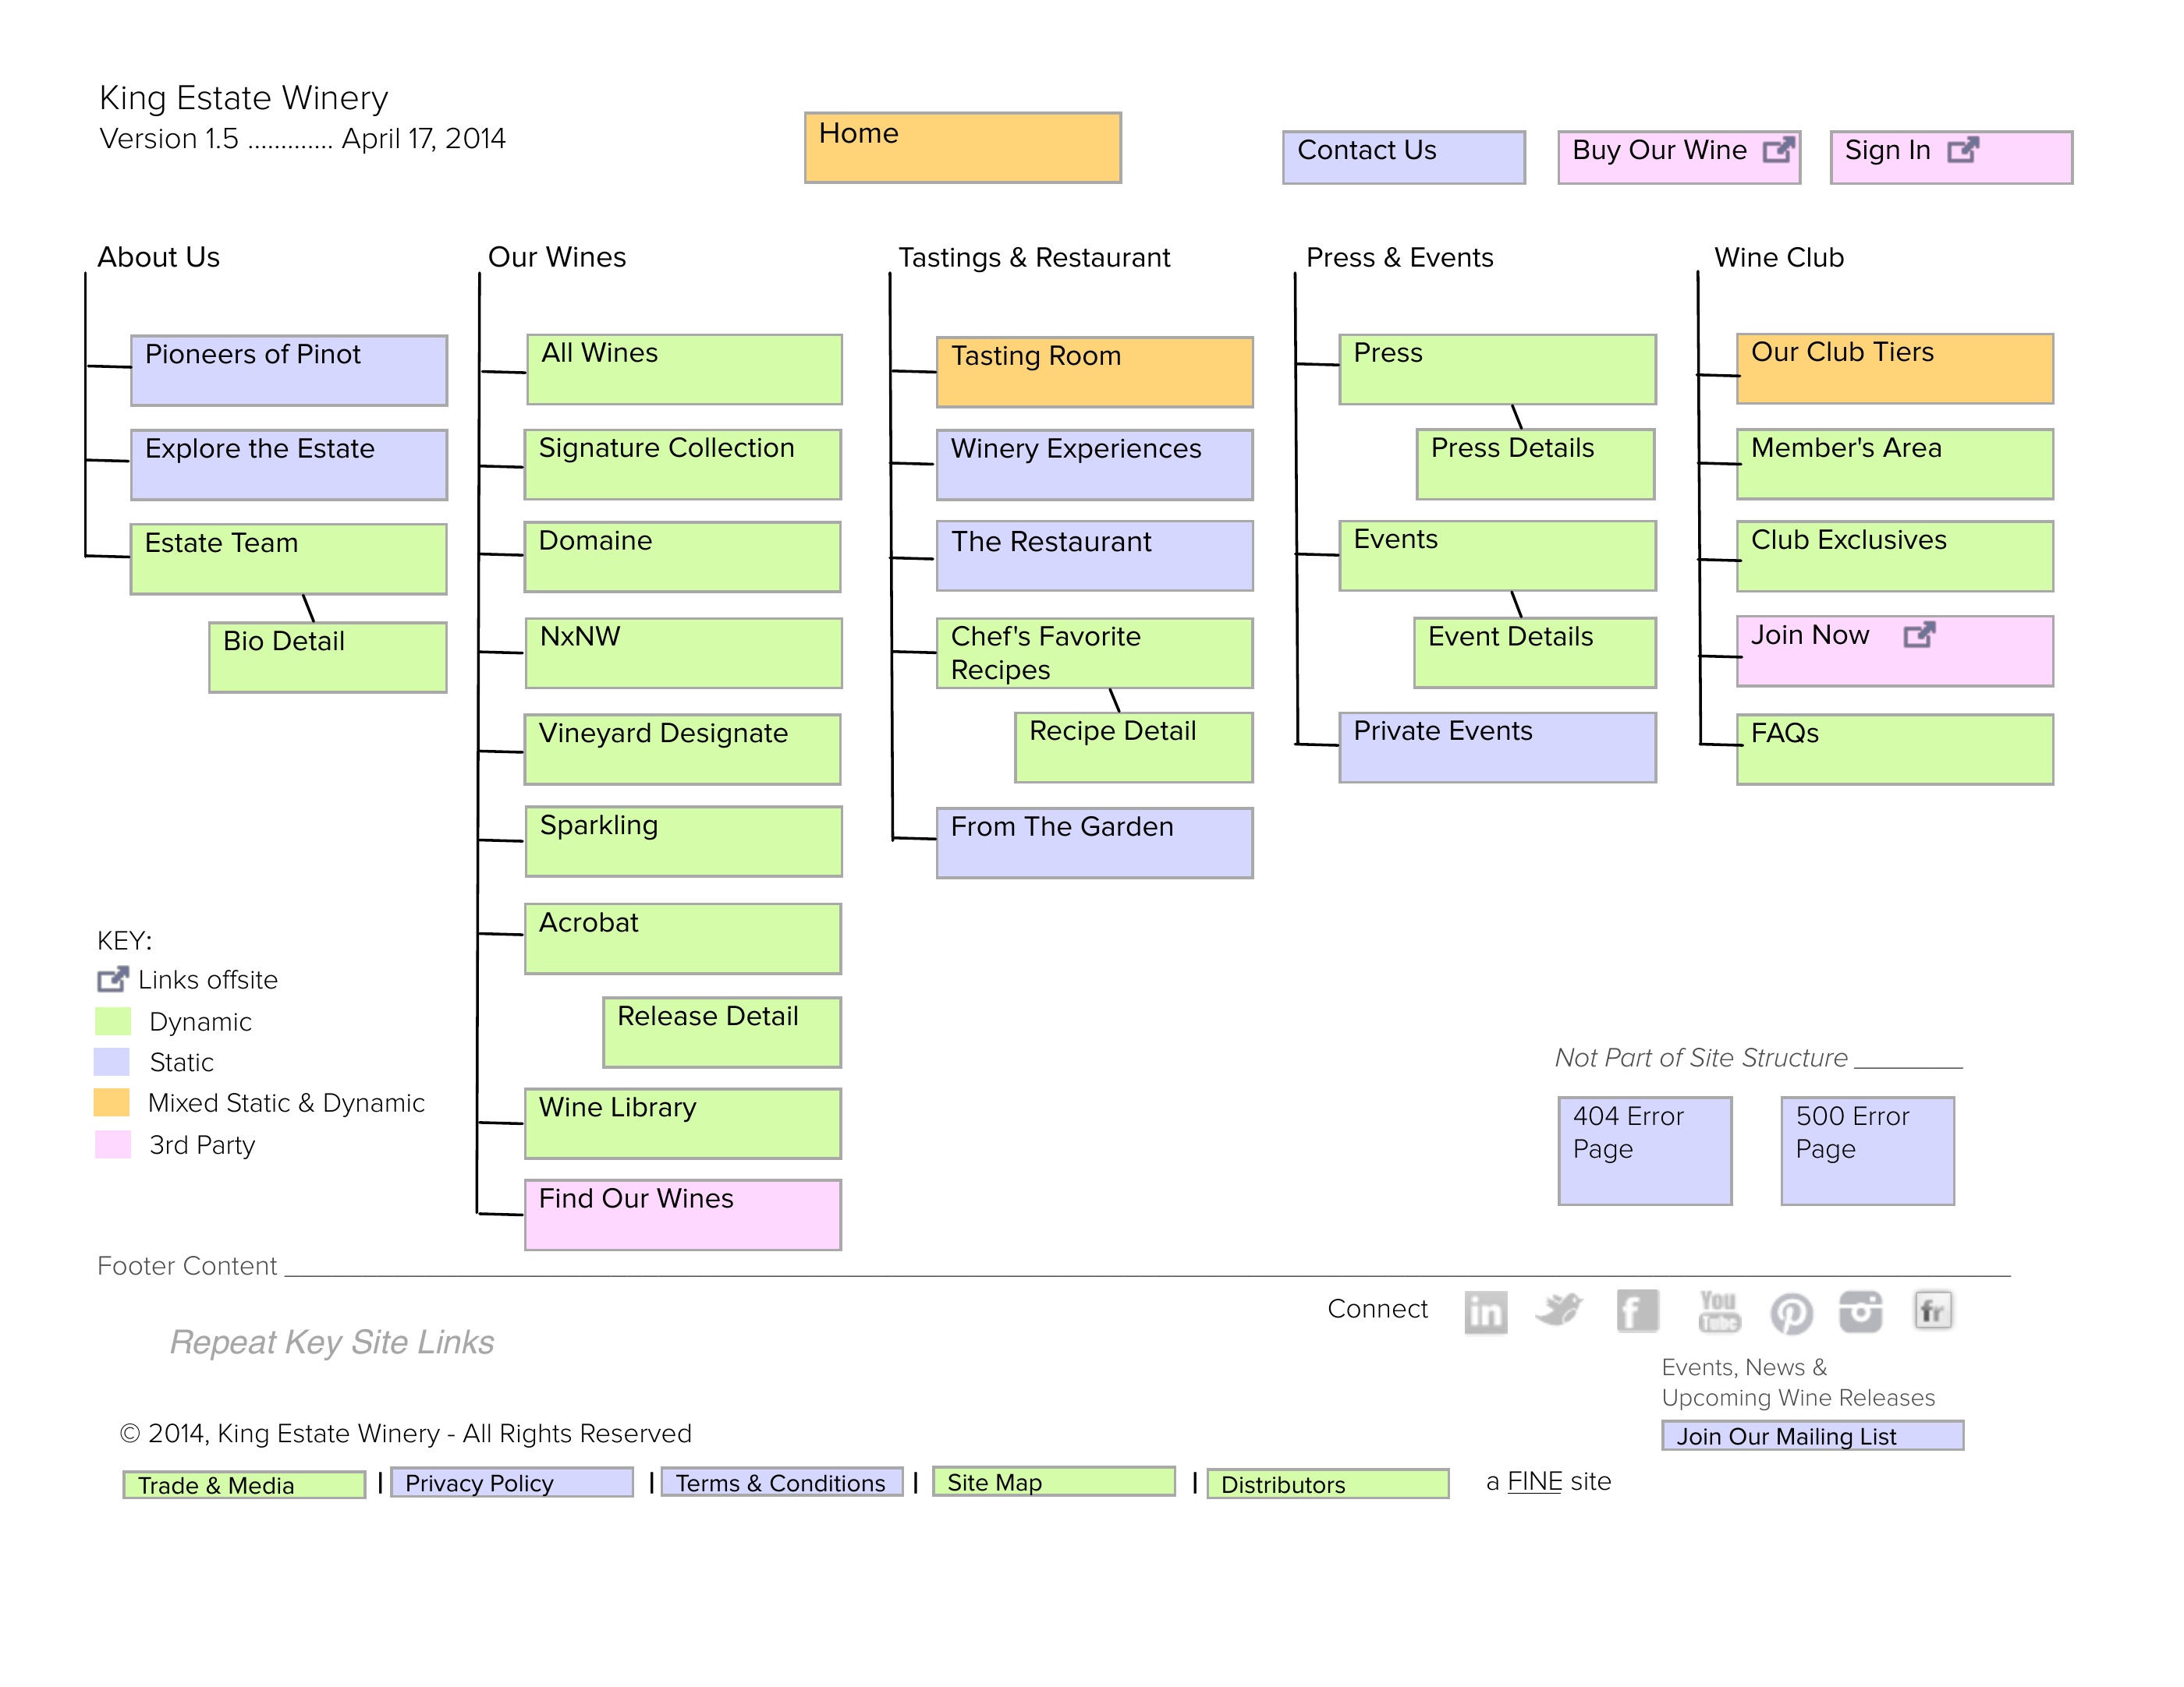Select the Press & Events heading
This screenshot has height=1687, width=2184.
click(x=1399, y=256)
